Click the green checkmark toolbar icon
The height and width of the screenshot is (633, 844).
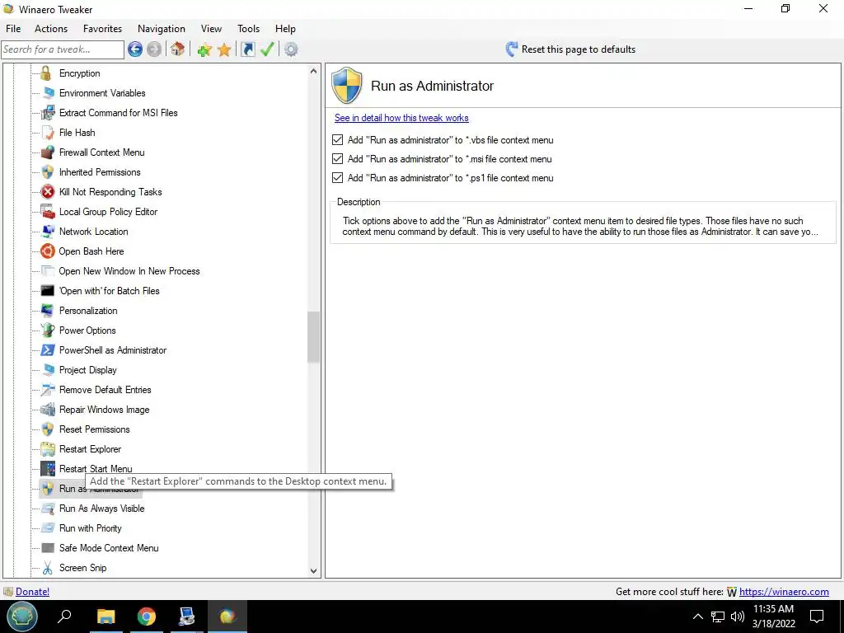[x=267, y=49]
